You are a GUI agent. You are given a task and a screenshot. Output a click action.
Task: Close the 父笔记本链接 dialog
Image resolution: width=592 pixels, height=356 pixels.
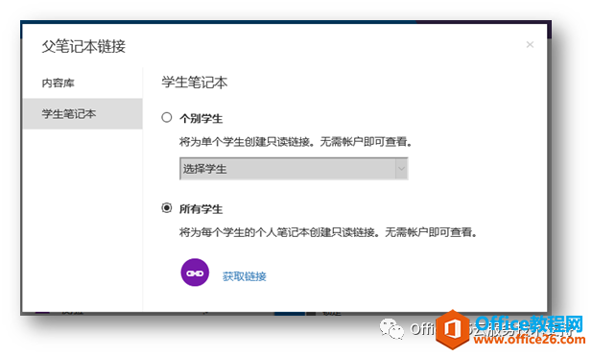pyautogui.click(x=530, y=44)
